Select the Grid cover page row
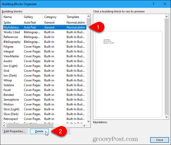 pyautogui.click(x=45, y=71)
